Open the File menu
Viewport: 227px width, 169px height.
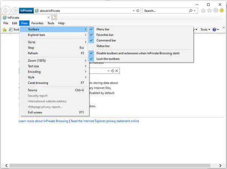click(x=6, y=23)
